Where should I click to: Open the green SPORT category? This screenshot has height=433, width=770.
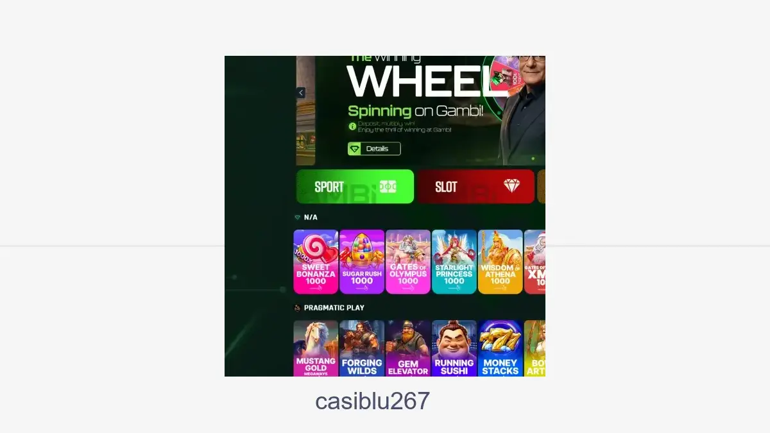tap(355, 187)
